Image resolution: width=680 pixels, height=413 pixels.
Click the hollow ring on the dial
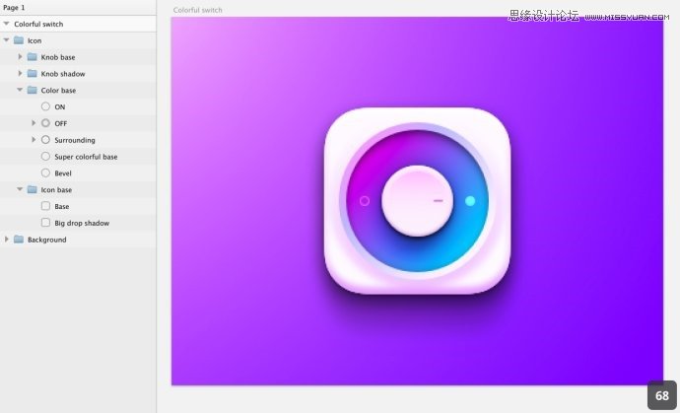pyautogui.click(x=365, y=201)
